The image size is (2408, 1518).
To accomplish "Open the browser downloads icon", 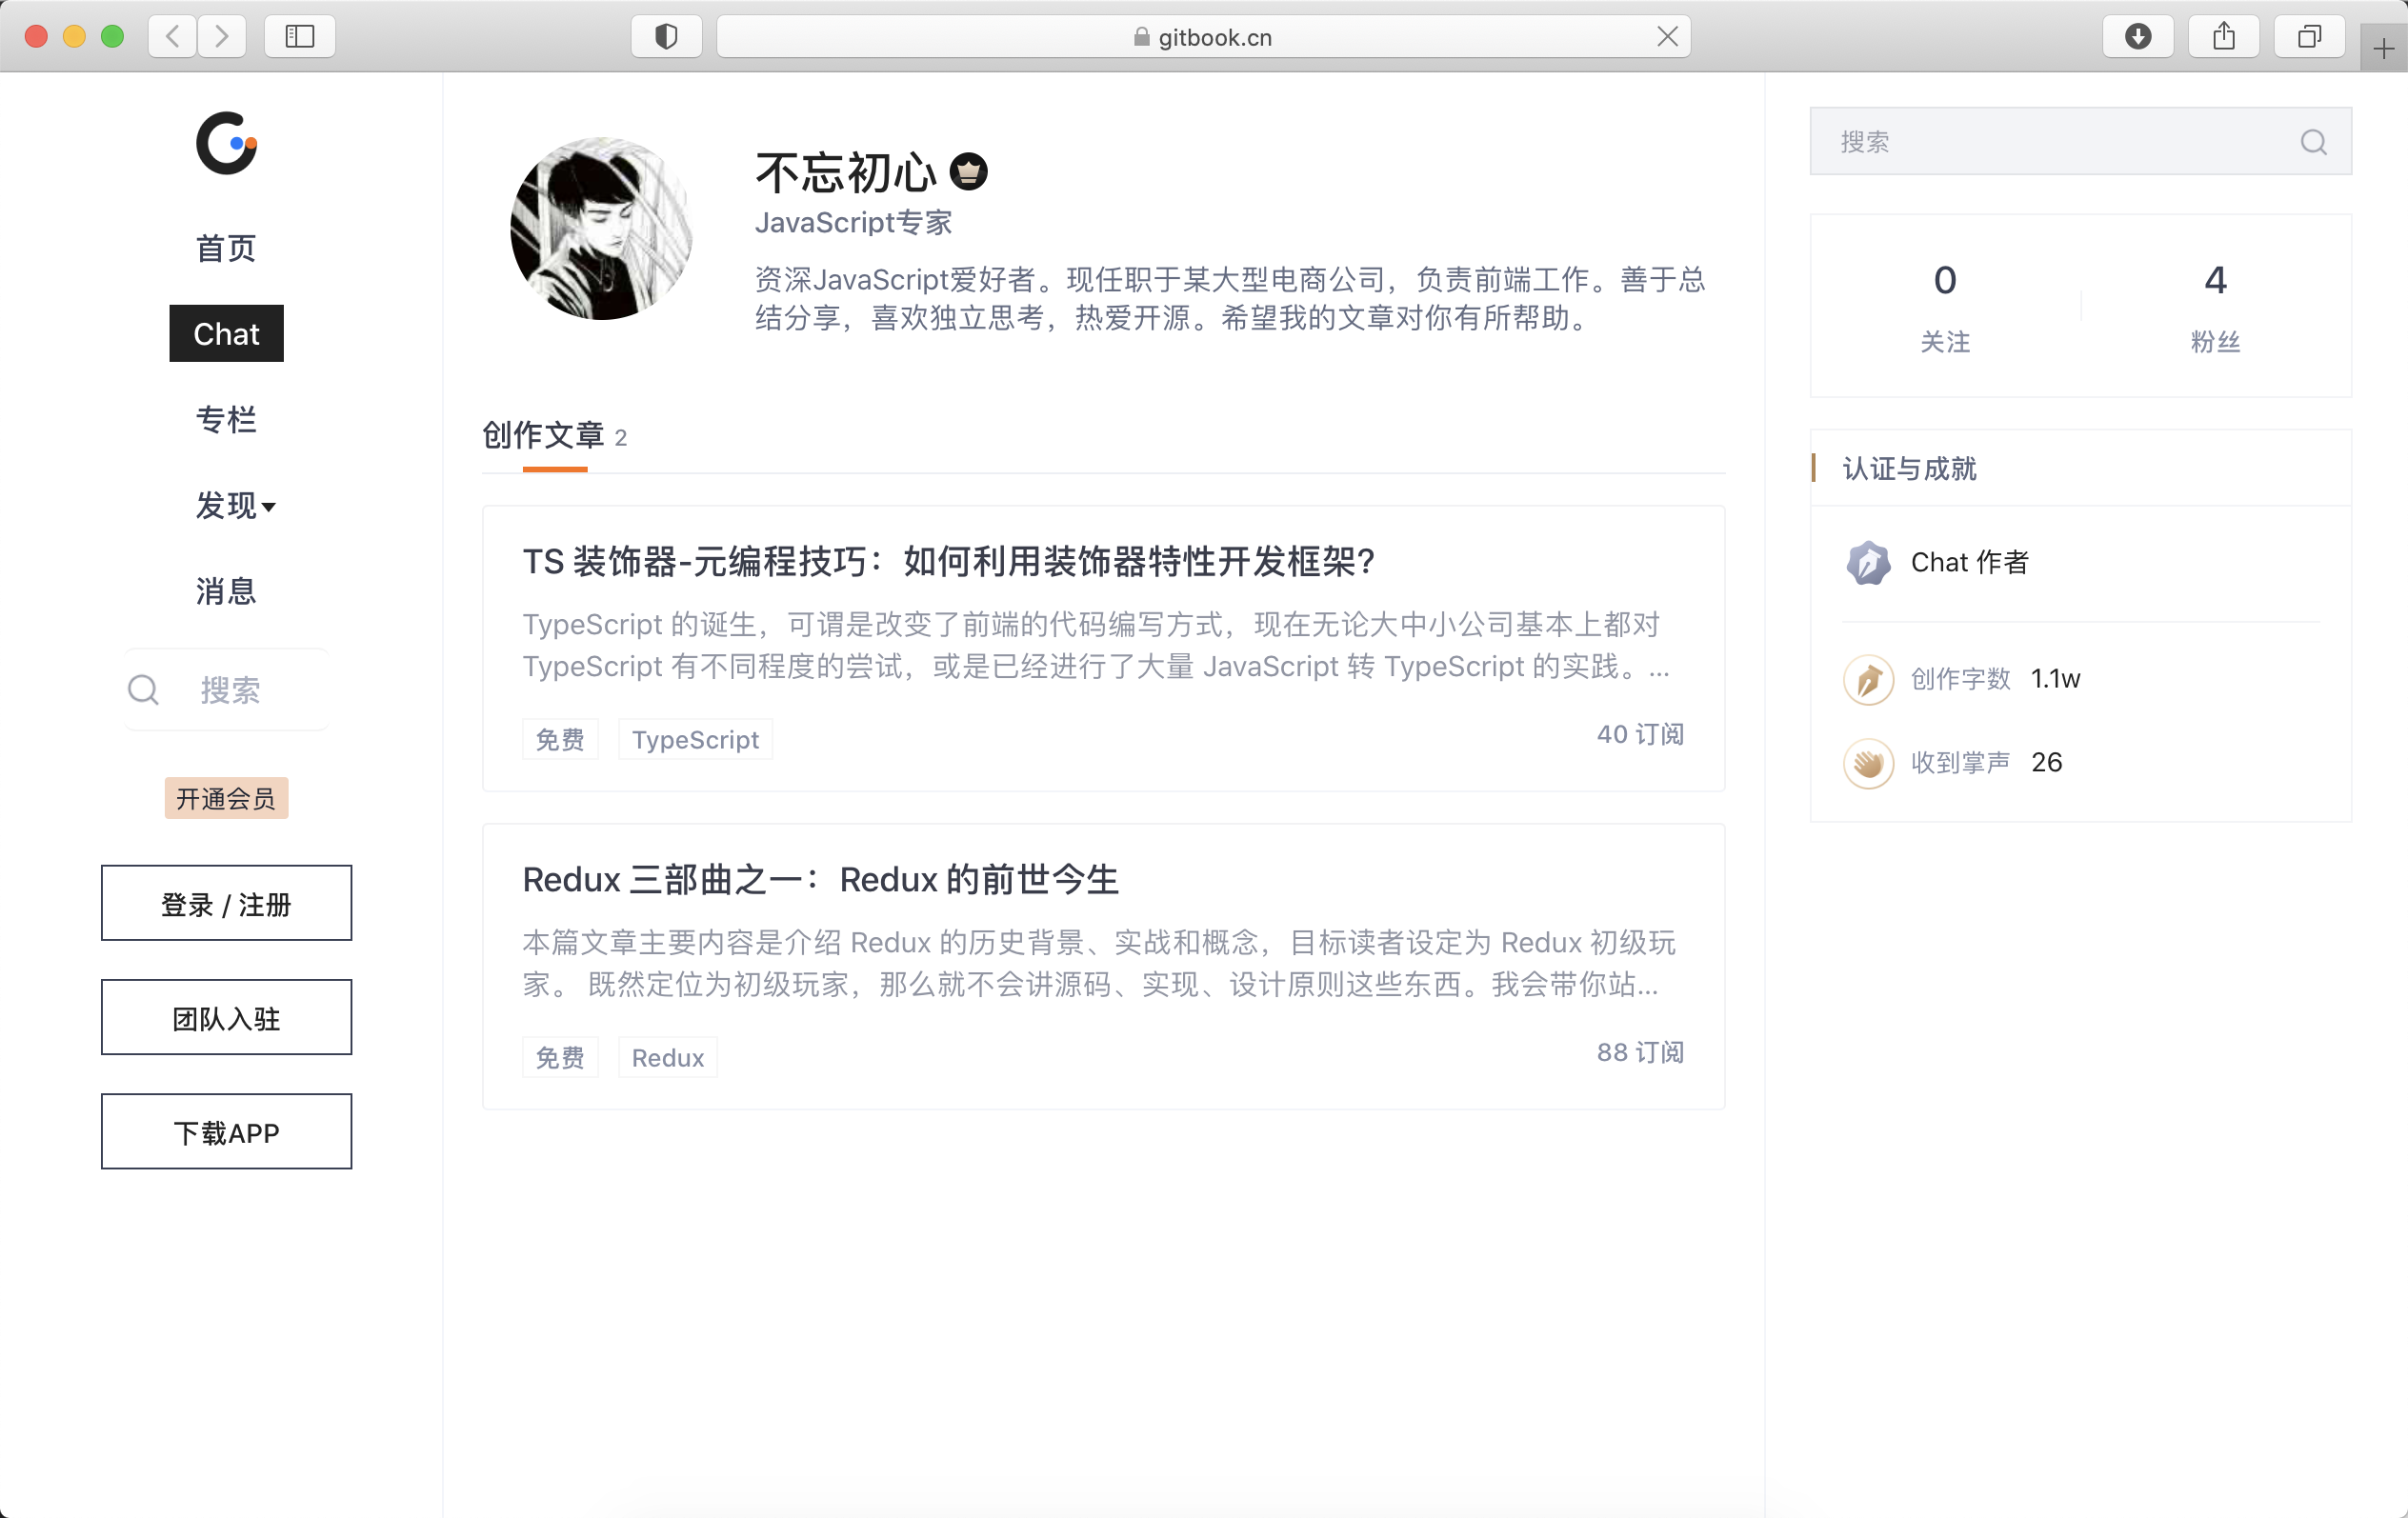I will tap(2138, 36).
